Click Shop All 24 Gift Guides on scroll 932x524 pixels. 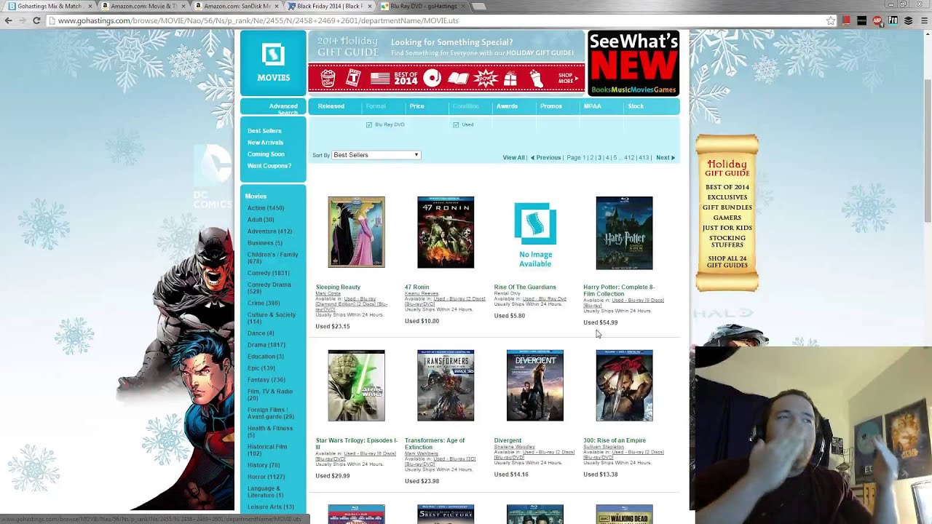pos(727,261)
